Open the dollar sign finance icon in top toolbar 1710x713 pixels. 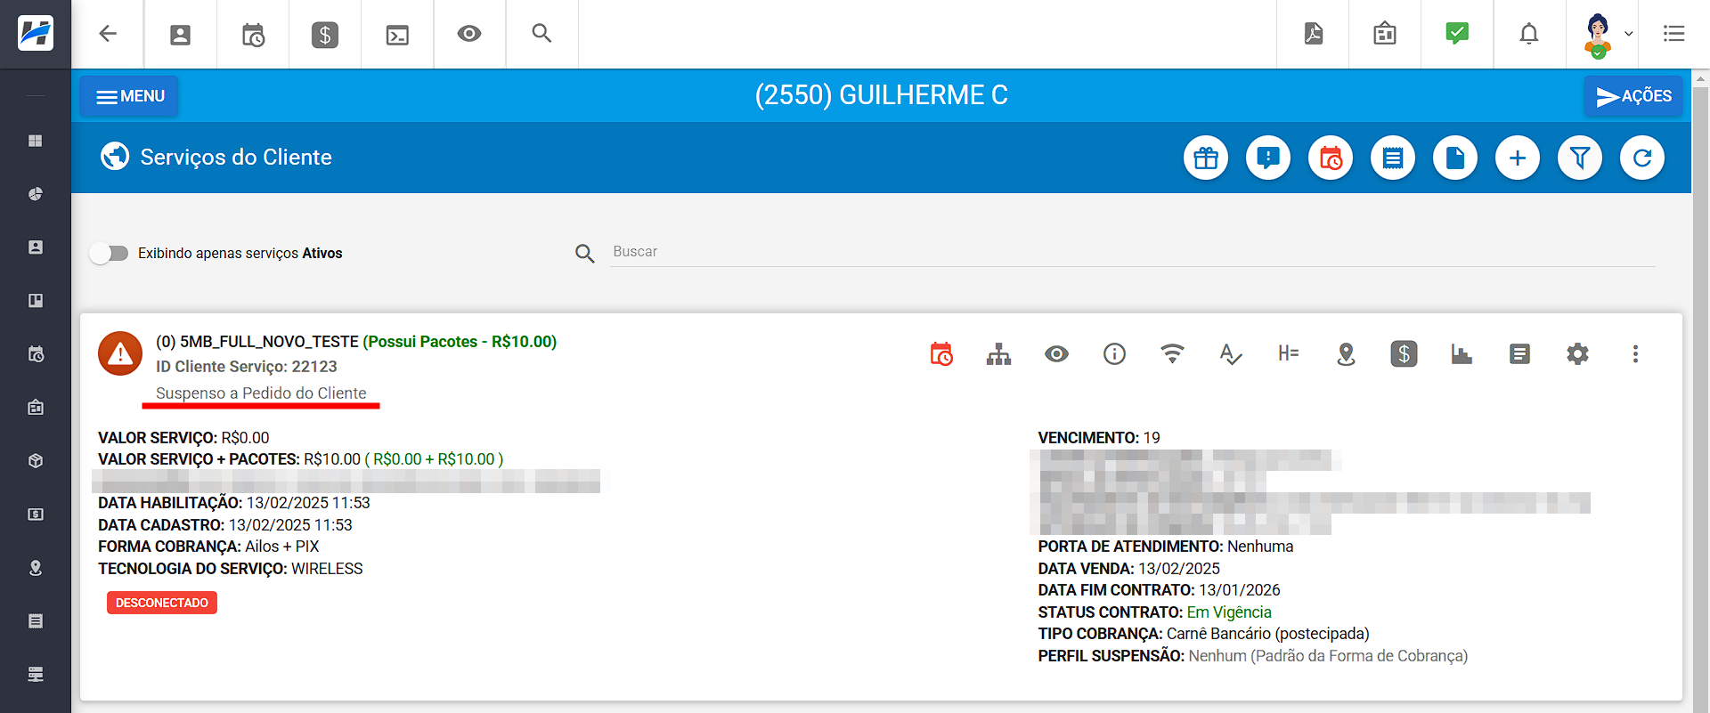[x=325, y=35]
